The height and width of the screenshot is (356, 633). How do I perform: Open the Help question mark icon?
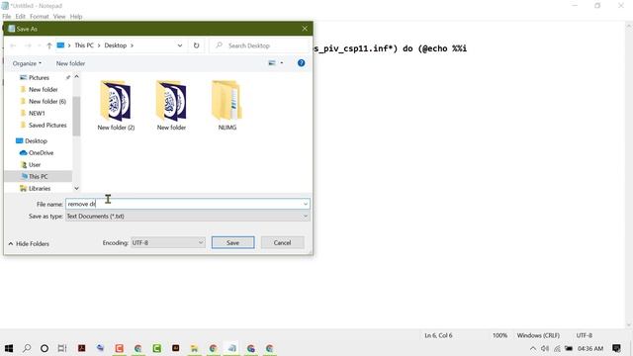point(301,63)
